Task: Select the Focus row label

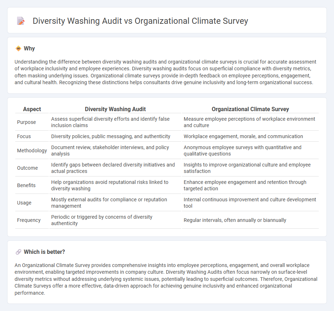Action: (x=24, y=136)
